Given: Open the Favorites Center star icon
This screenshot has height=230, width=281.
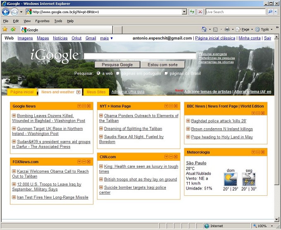Looking at the screenshot, I should pos(5,29).
